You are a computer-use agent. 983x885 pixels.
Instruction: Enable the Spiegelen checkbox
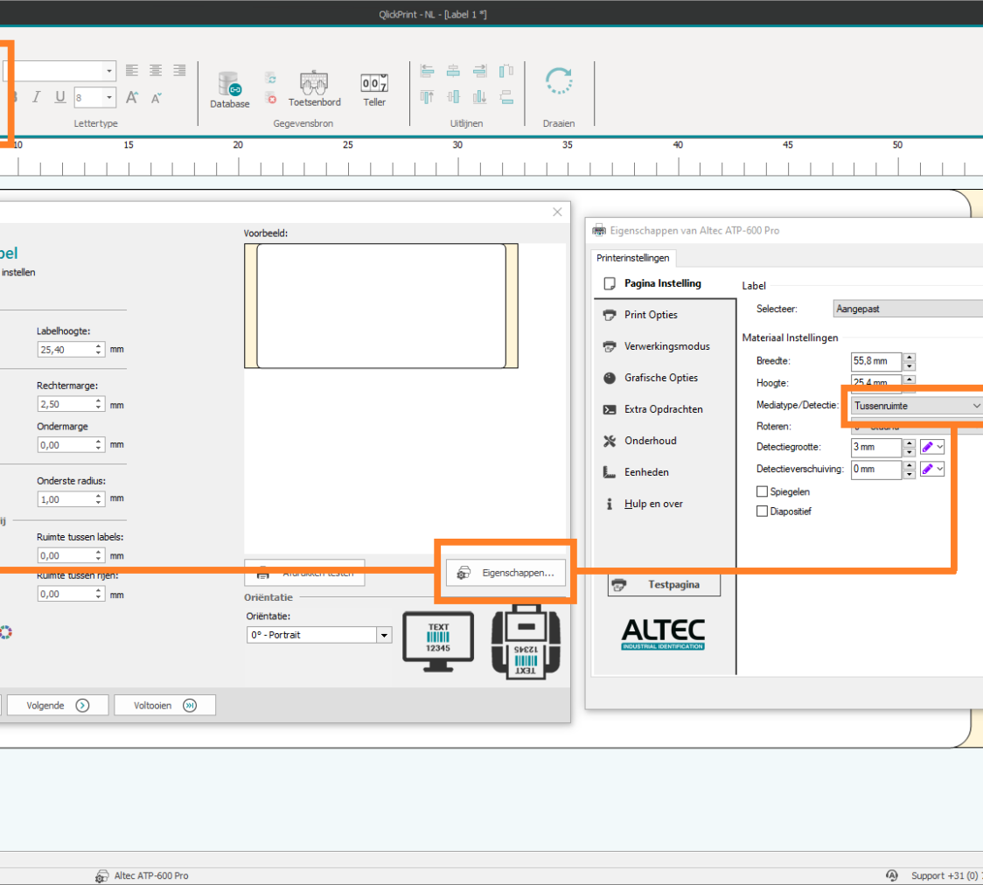point(762,492)
